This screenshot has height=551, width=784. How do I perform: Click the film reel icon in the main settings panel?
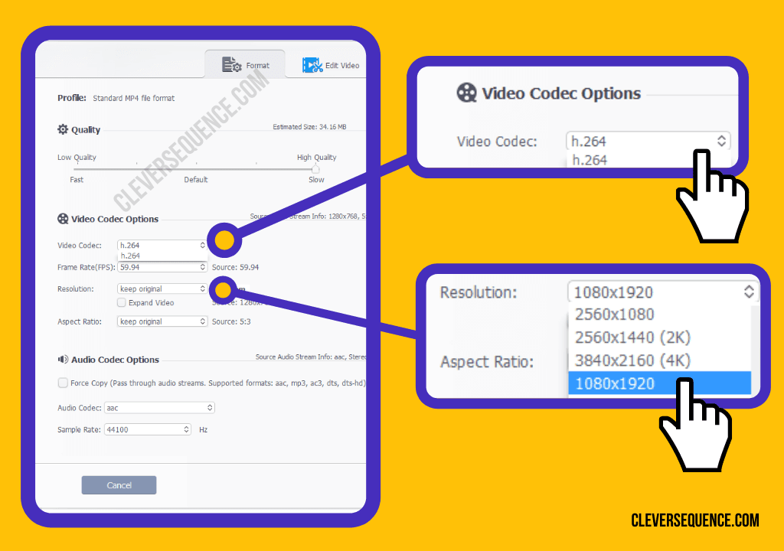click(63, 219)
